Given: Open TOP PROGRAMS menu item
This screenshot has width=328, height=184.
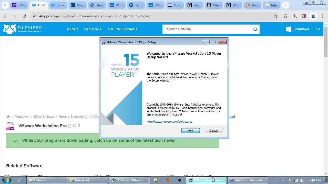Looking at the screenshot, I should coord(122,29).
